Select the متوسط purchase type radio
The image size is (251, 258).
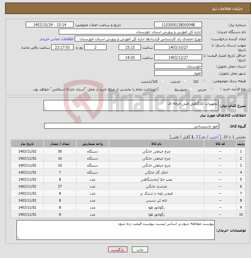pos(191,89)
